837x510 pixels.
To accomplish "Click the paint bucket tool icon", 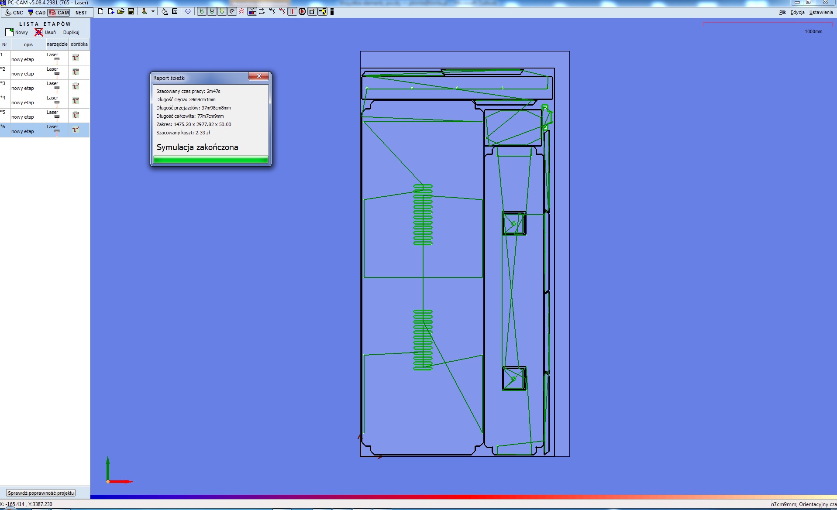I will pyautogui.click(x=165, y=11).
